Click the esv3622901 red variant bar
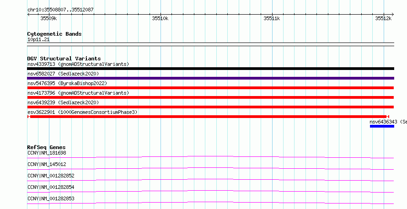This screenshot has height=209, width=407. [x=208, y=117]
